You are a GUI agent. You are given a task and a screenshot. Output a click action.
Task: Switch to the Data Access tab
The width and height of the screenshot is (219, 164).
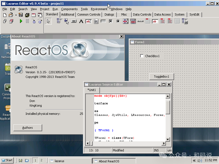[162, 14]
